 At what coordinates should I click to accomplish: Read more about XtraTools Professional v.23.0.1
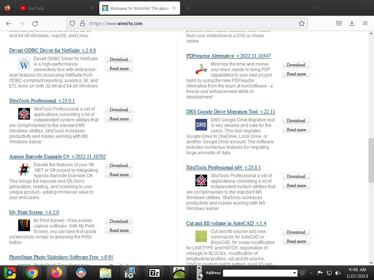click(119, 119)
